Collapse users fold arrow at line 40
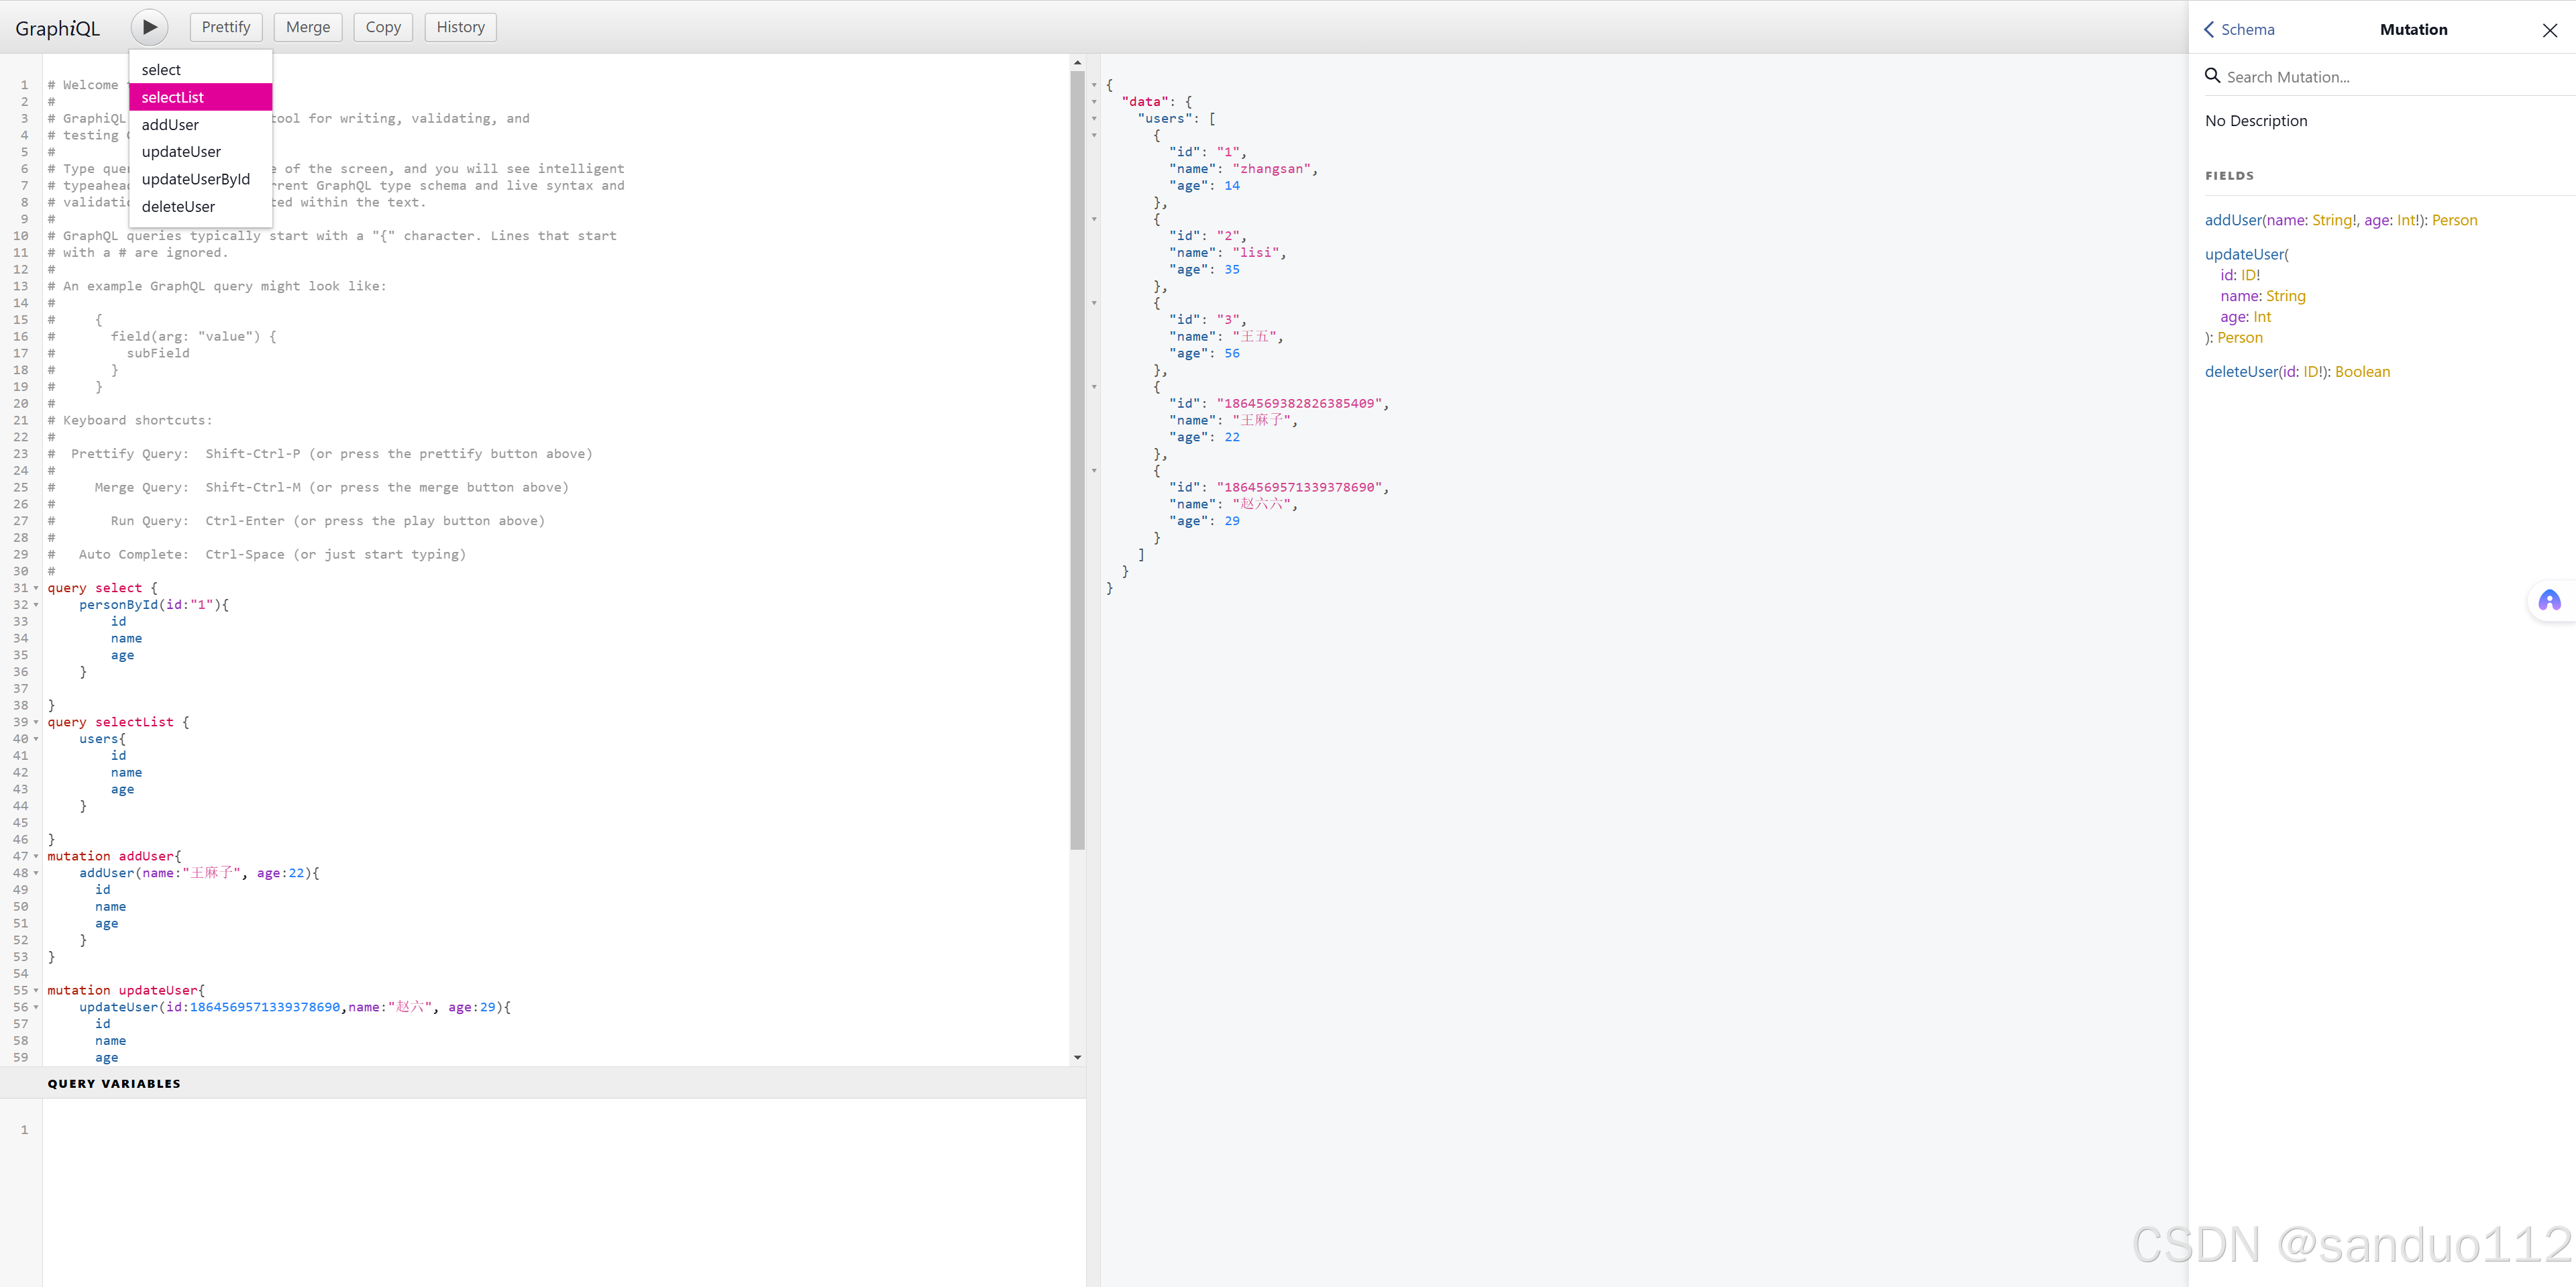Image resolution: width=2576 pixels, height=1287 pixels. point(36,739)
